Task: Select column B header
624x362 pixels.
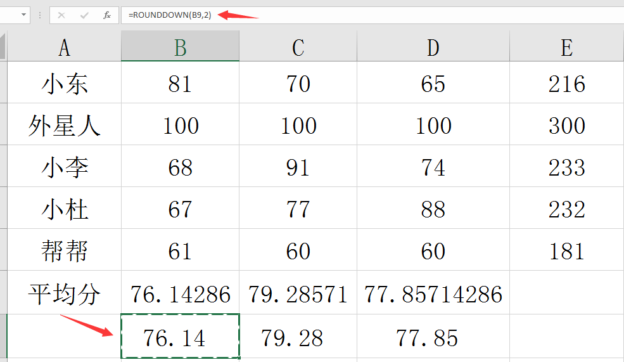Action: click(x=181, y=46)
